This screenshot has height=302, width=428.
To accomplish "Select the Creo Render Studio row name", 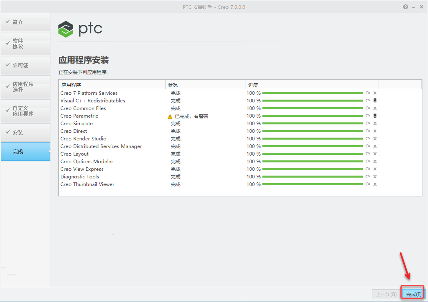I will point(84,139).
